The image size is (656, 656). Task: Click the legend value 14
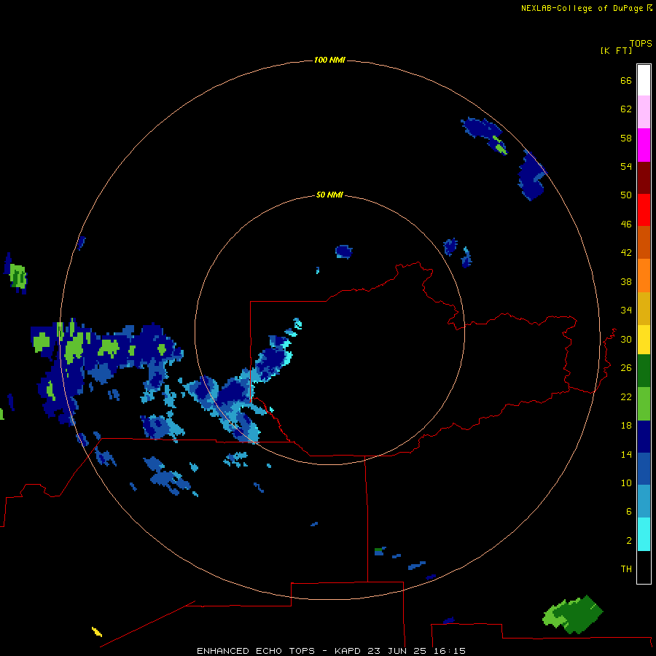[x=626, y=454]
